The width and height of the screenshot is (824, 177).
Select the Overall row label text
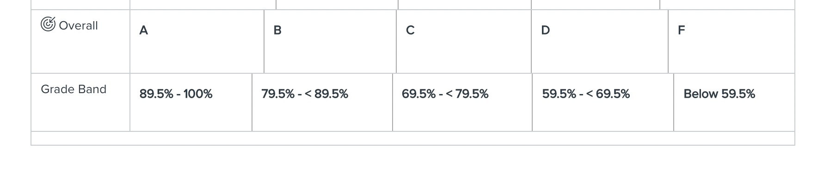pos(78,25)
